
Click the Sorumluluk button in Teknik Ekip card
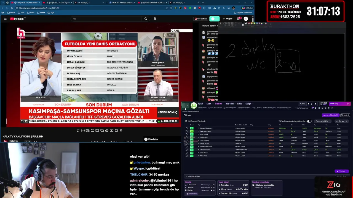pos(191,194)
